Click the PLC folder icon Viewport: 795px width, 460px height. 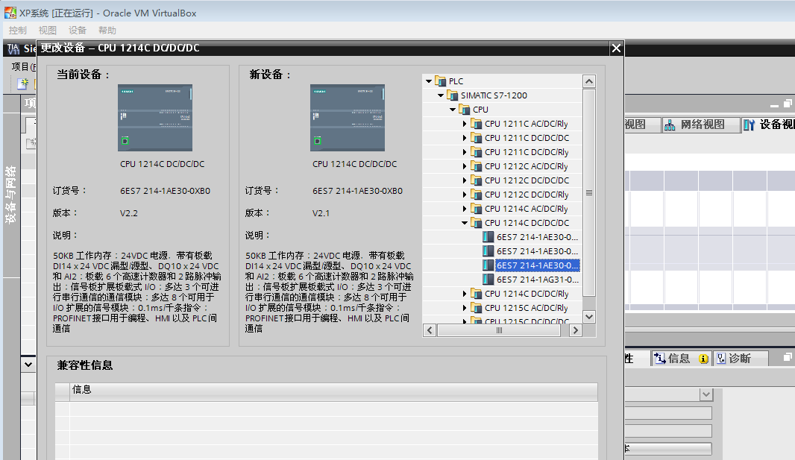coord(440,81)
